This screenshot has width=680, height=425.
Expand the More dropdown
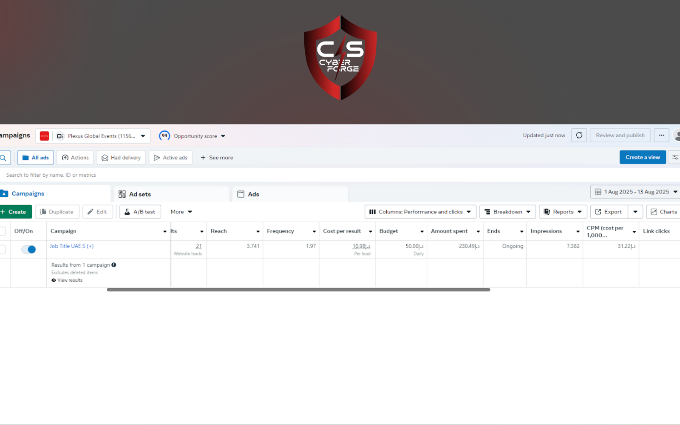coord(181,212)
